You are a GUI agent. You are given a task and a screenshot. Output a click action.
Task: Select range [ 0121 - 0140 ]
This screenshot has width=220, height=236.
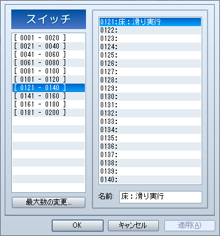tap(49, 88)
